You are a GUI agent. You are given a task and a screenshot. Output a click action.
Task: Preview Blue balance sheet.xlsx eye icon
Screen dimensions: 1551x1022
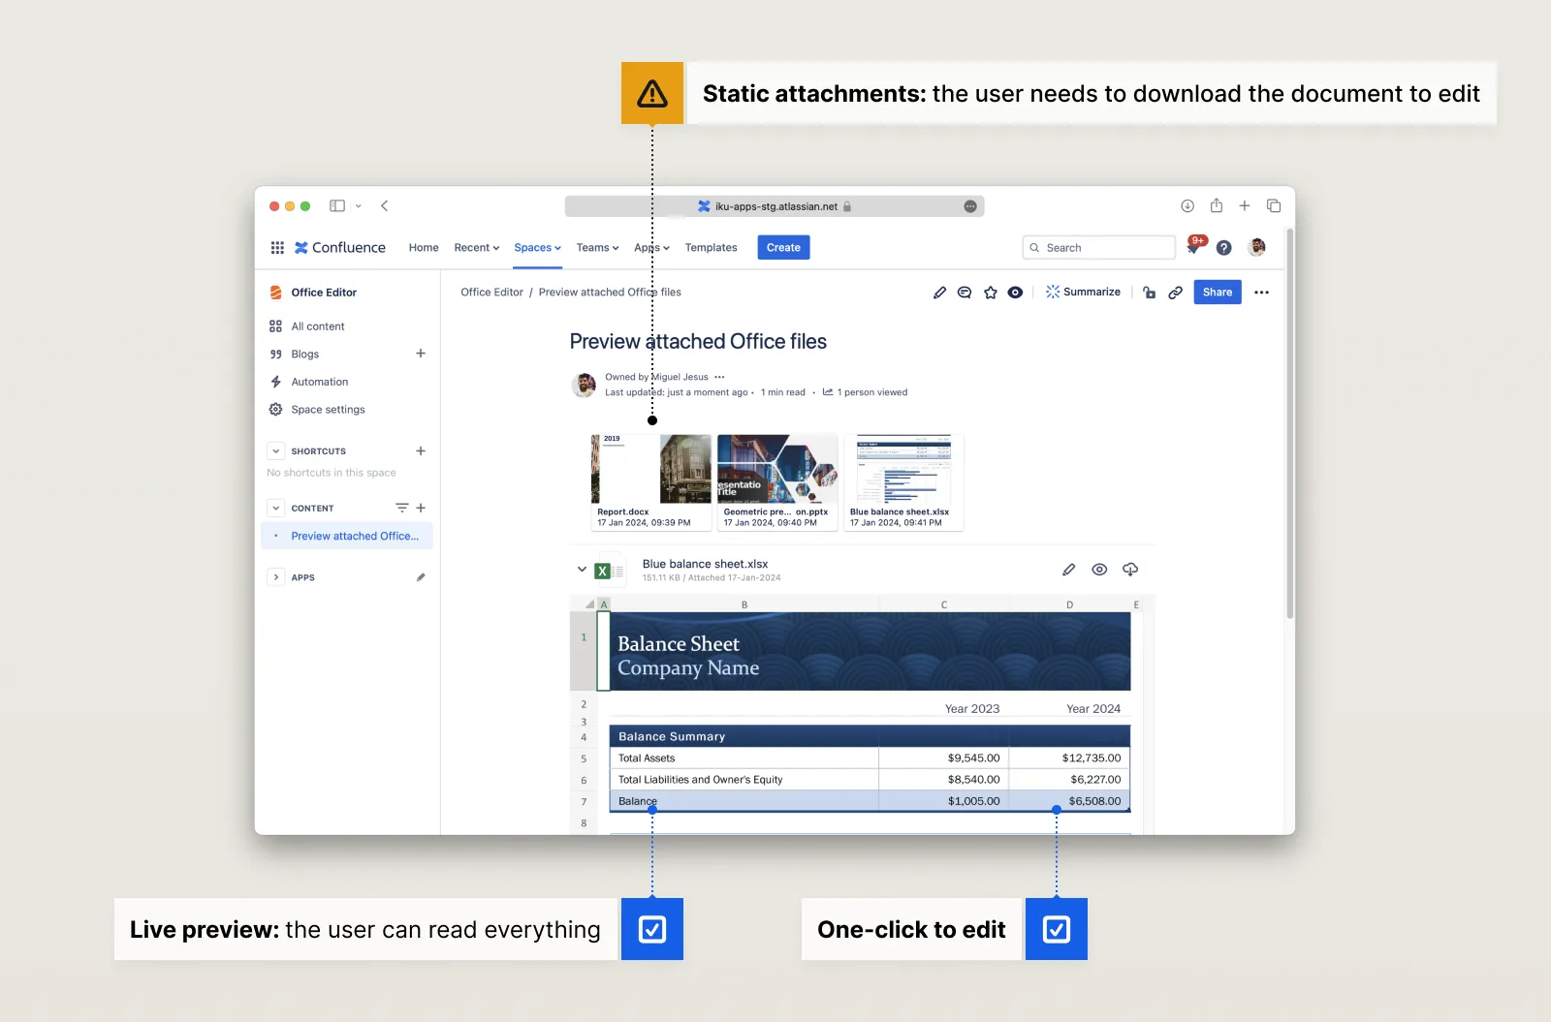coord(1099,570)
